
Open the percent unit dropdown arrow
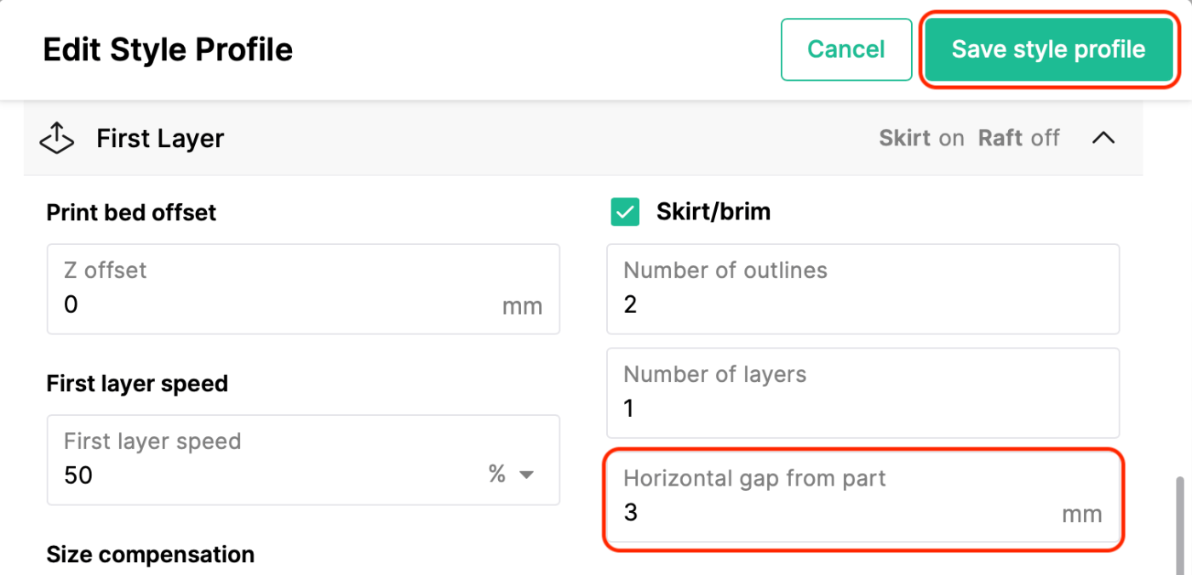(526, 475)
